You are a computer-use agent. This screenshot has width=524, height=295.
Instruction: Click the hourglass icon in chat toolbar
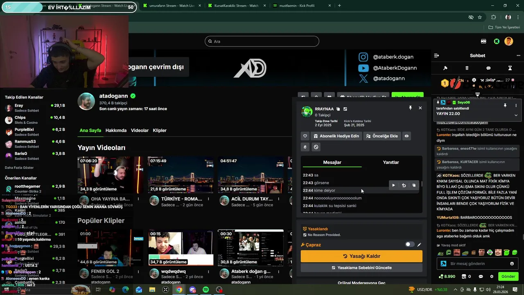tap(510, 68)
